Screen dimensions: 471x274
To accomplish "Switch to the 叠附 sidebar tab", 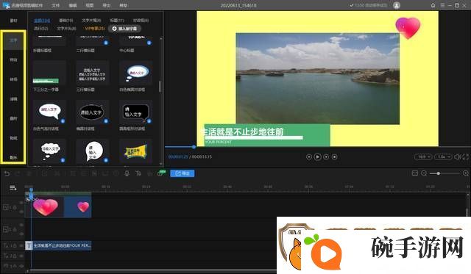I will pos(13,118).
